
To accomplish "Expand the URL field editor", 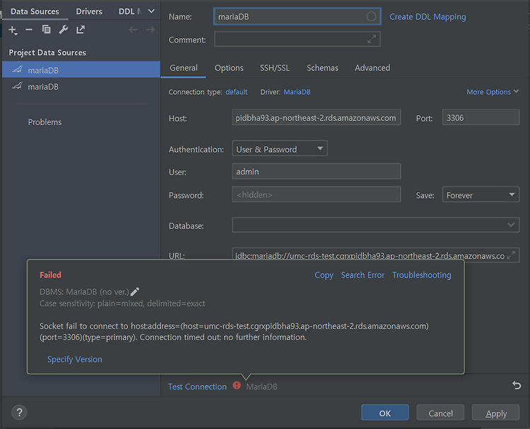I will click(x=511, y=255).
